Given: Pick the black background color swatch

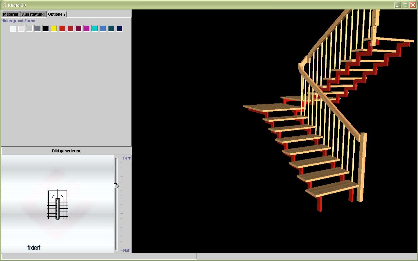Looking at the screenshot, I should click(x=46, y=28).
